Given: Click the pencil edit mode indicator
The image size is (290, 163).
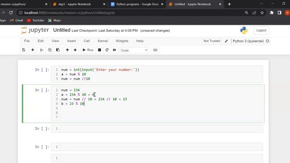Looking at the screenshot, I should coord(227,41).
